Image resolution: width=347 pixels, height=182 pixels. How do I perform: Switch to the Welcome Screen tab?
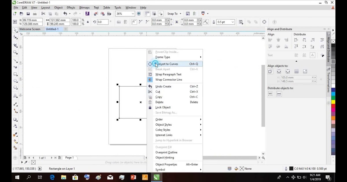(30, 29)
